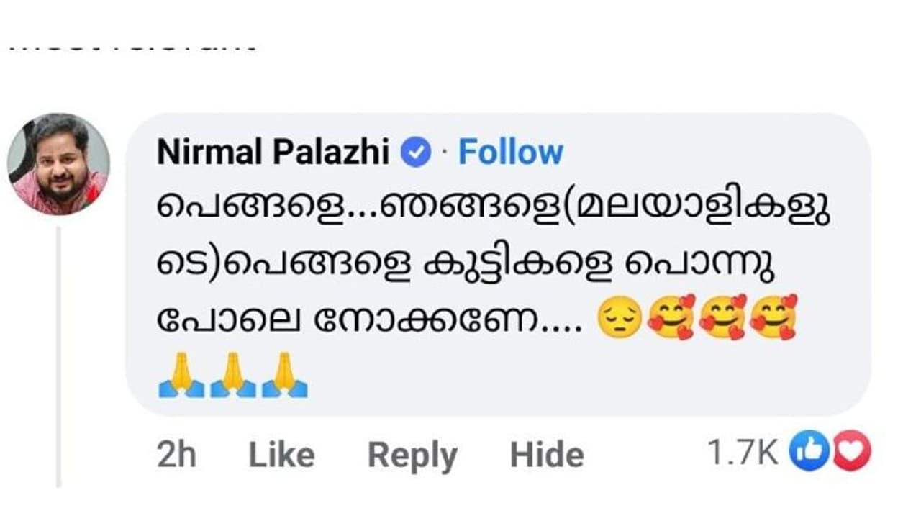Click the first folded hands emoji

click(x=181, y=375)
